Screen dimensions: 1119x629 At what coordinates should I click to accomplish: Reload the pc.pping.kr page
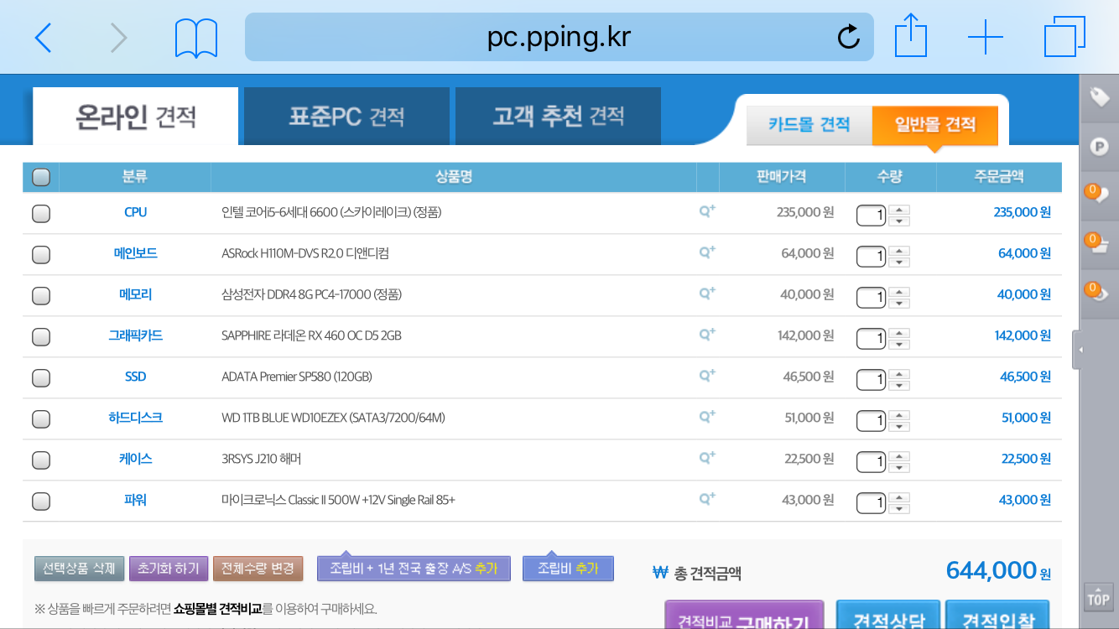(x=849, y=37)
